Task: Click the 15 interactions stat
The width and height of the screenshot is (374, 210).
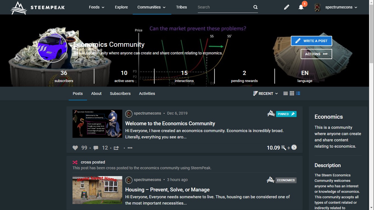Action: pos(184,76)
